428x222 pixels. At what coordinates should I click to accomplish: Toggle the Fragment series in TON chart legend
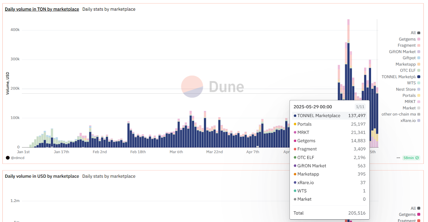coord(407,45)
